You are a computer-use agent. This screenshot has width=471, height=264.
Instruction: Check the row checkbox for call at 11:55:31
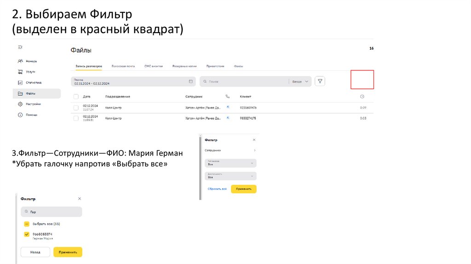[x=76, y=118]
